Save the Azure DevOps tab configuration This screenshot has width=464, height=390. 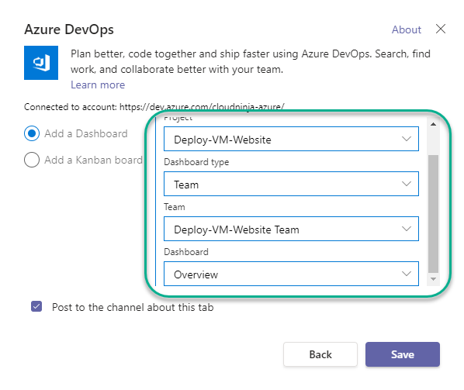coord(403,354)
